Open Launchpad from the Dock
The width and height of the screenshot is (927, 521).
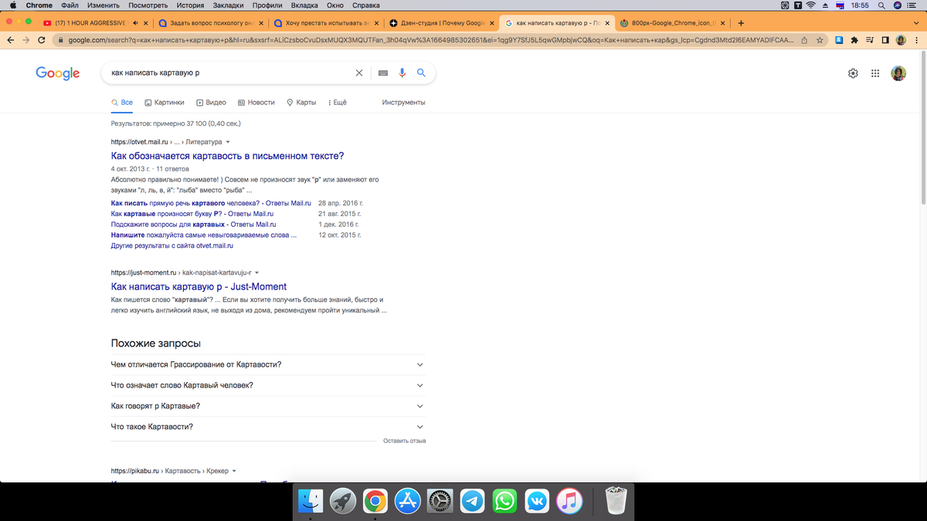[343, 502]
